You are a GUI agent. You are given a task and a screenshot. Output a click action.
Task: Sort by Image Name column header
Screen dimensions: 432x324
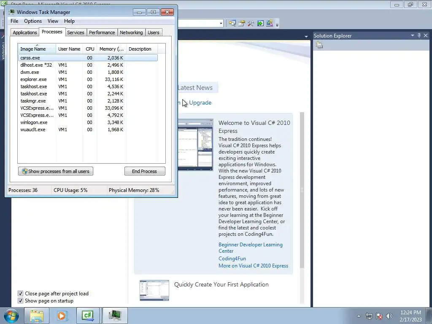[37, 49]
